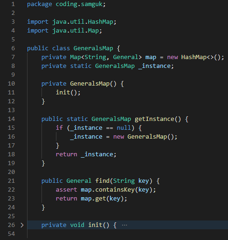Click 'Map<String, General>' type on line 7

coord(106,57)
